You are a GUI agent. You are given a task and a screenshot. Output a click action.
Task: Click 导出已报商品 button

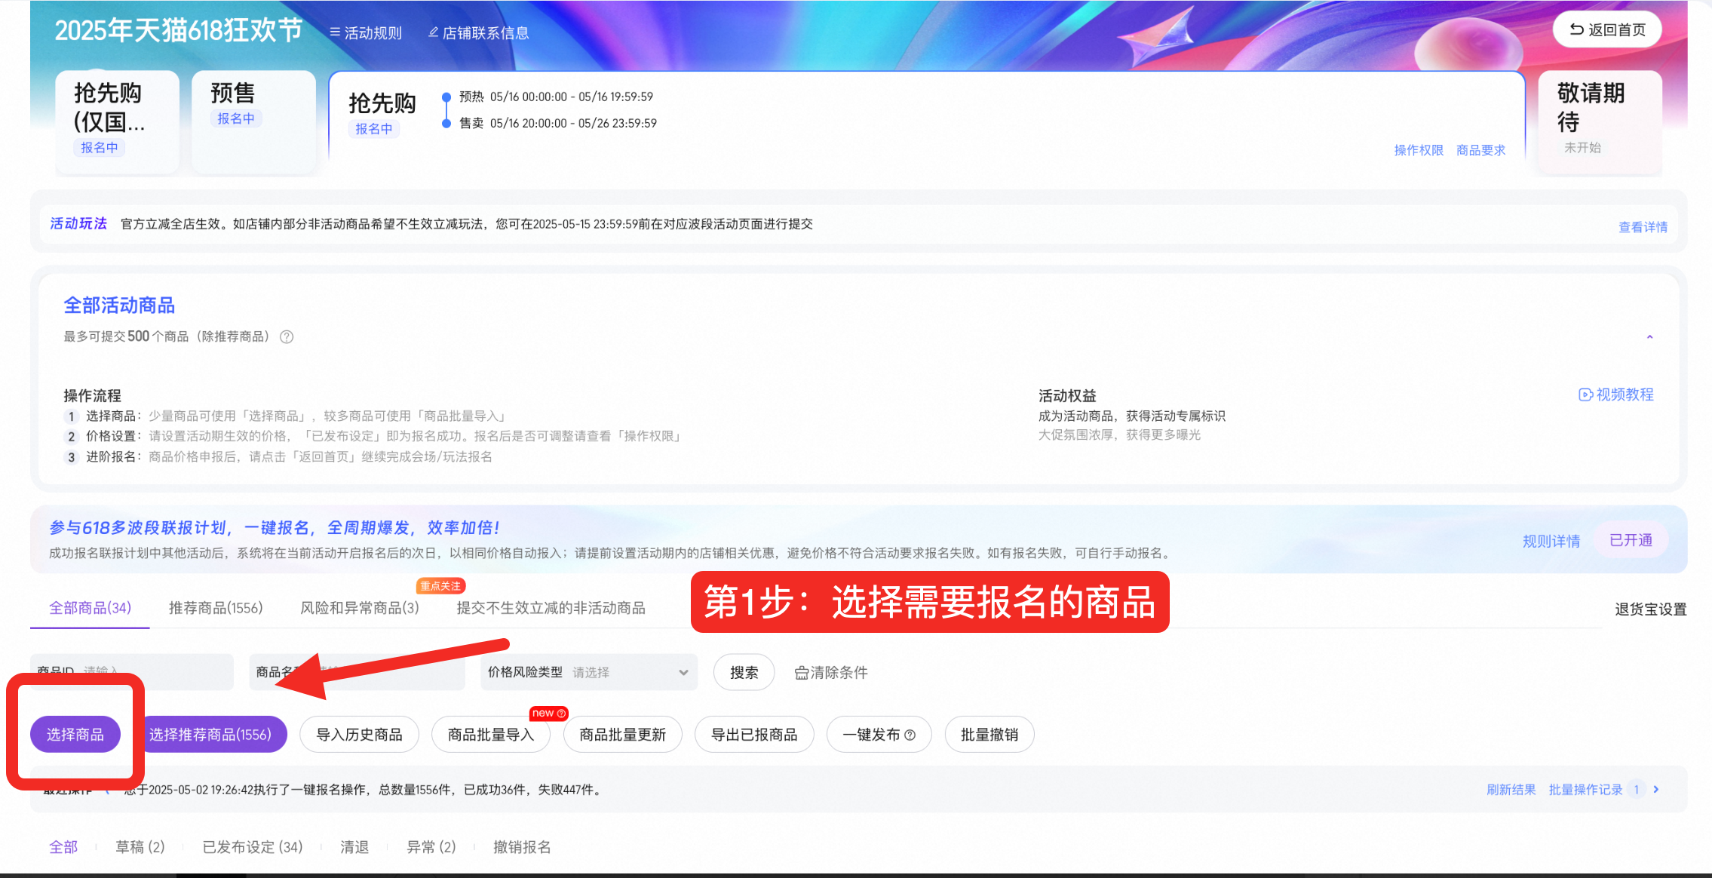tap(754, 735)
